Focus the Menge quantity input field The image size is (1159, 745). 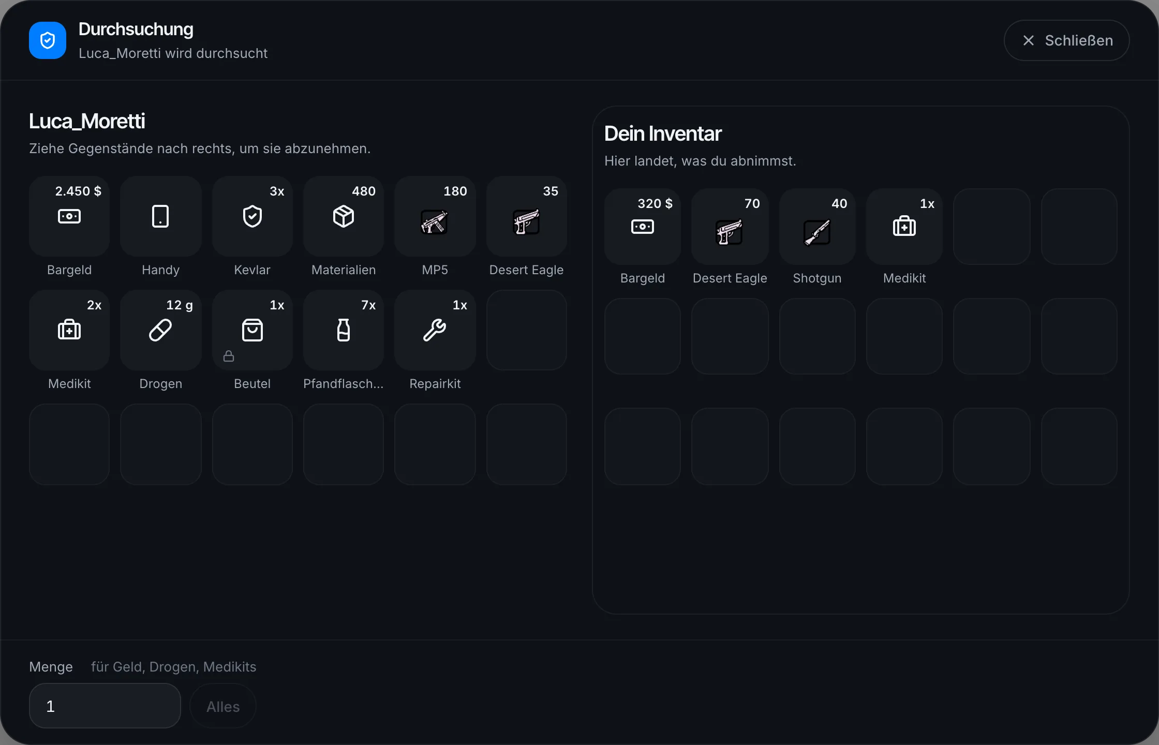tap(105, 706)
